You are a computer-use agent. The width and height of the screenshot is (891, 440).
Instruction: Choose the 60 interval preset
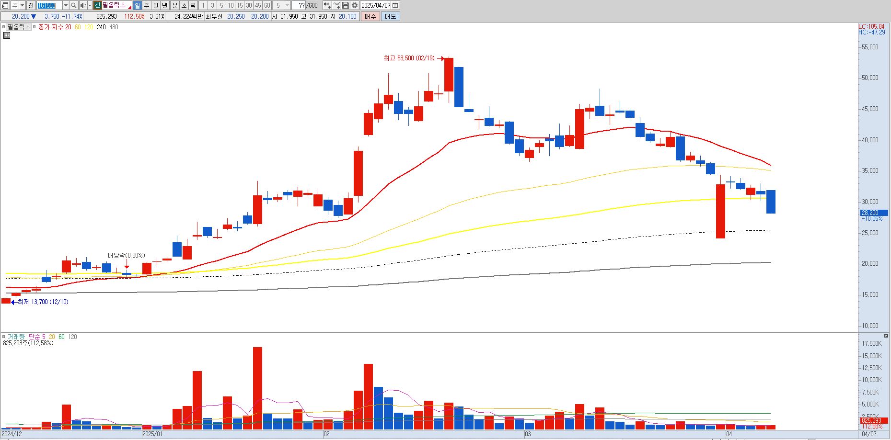[267, 5]
